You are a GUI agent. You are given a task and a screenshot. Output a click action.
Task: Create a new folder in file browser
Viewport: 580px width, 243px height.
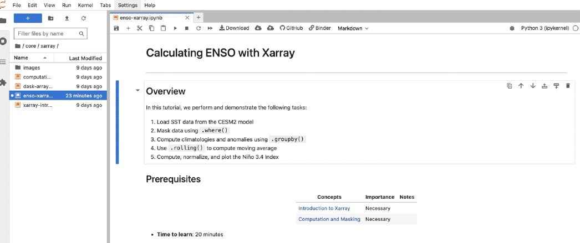point(50,18)
